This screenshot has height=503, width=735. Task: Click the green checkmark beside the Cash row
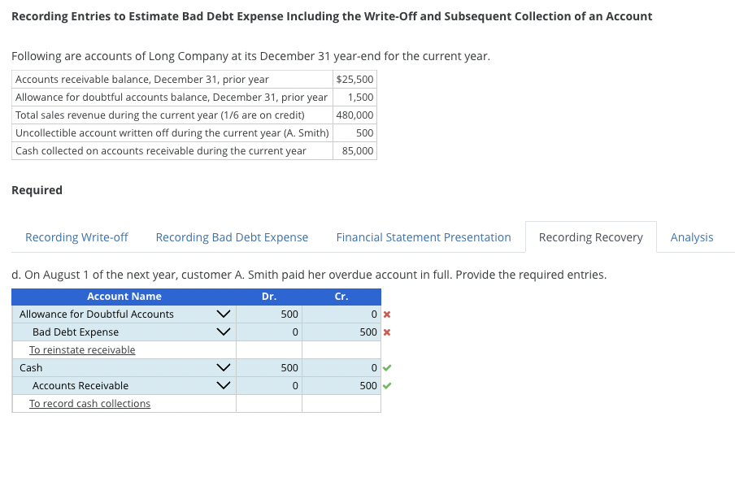pos(386,367)
